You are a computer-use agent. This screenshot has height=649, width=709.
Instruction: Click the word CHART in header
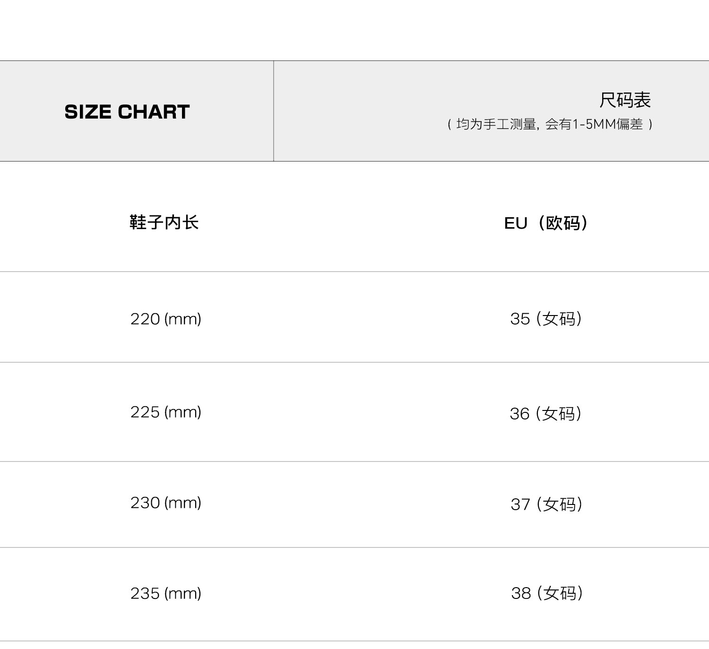pyautogui.click(x=154, y=112)
